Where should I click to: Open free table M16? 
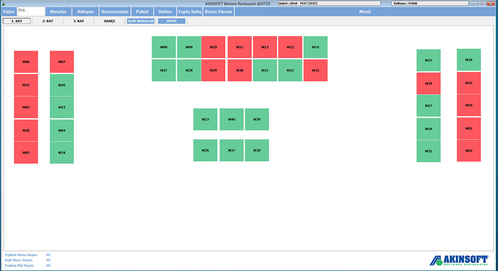469,60
